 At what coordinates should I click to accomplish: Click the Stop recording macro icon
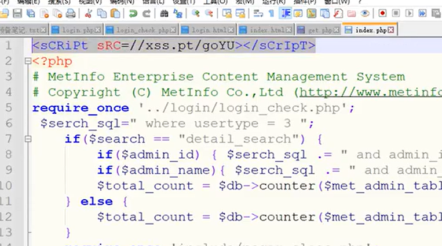click(396, 13)
